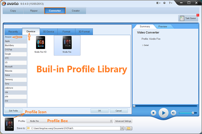Screen dimensions: 202x134
Task: Adjust the volume slider
Action: (188, 113)
